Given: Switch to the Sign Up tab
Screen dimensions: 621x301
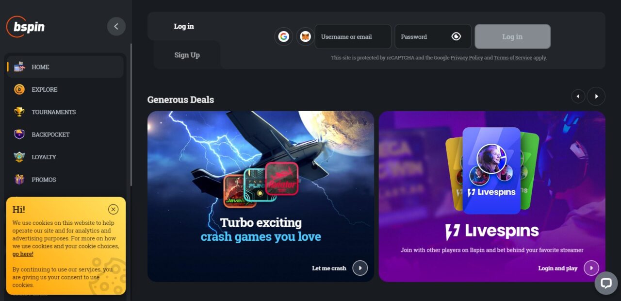Looking at the screenshot, I should pos(187,55).
